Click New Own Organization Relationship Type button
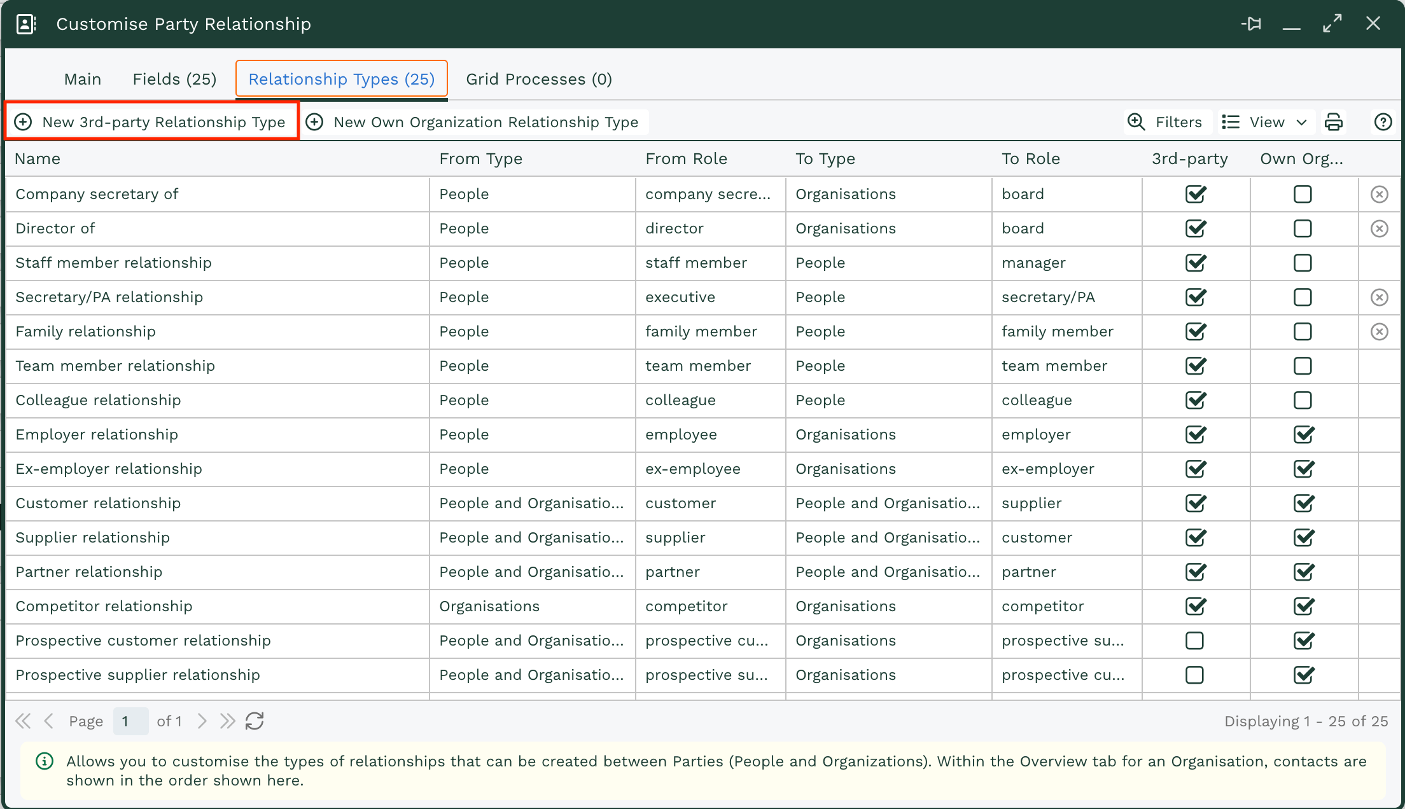 click(474, 121)
